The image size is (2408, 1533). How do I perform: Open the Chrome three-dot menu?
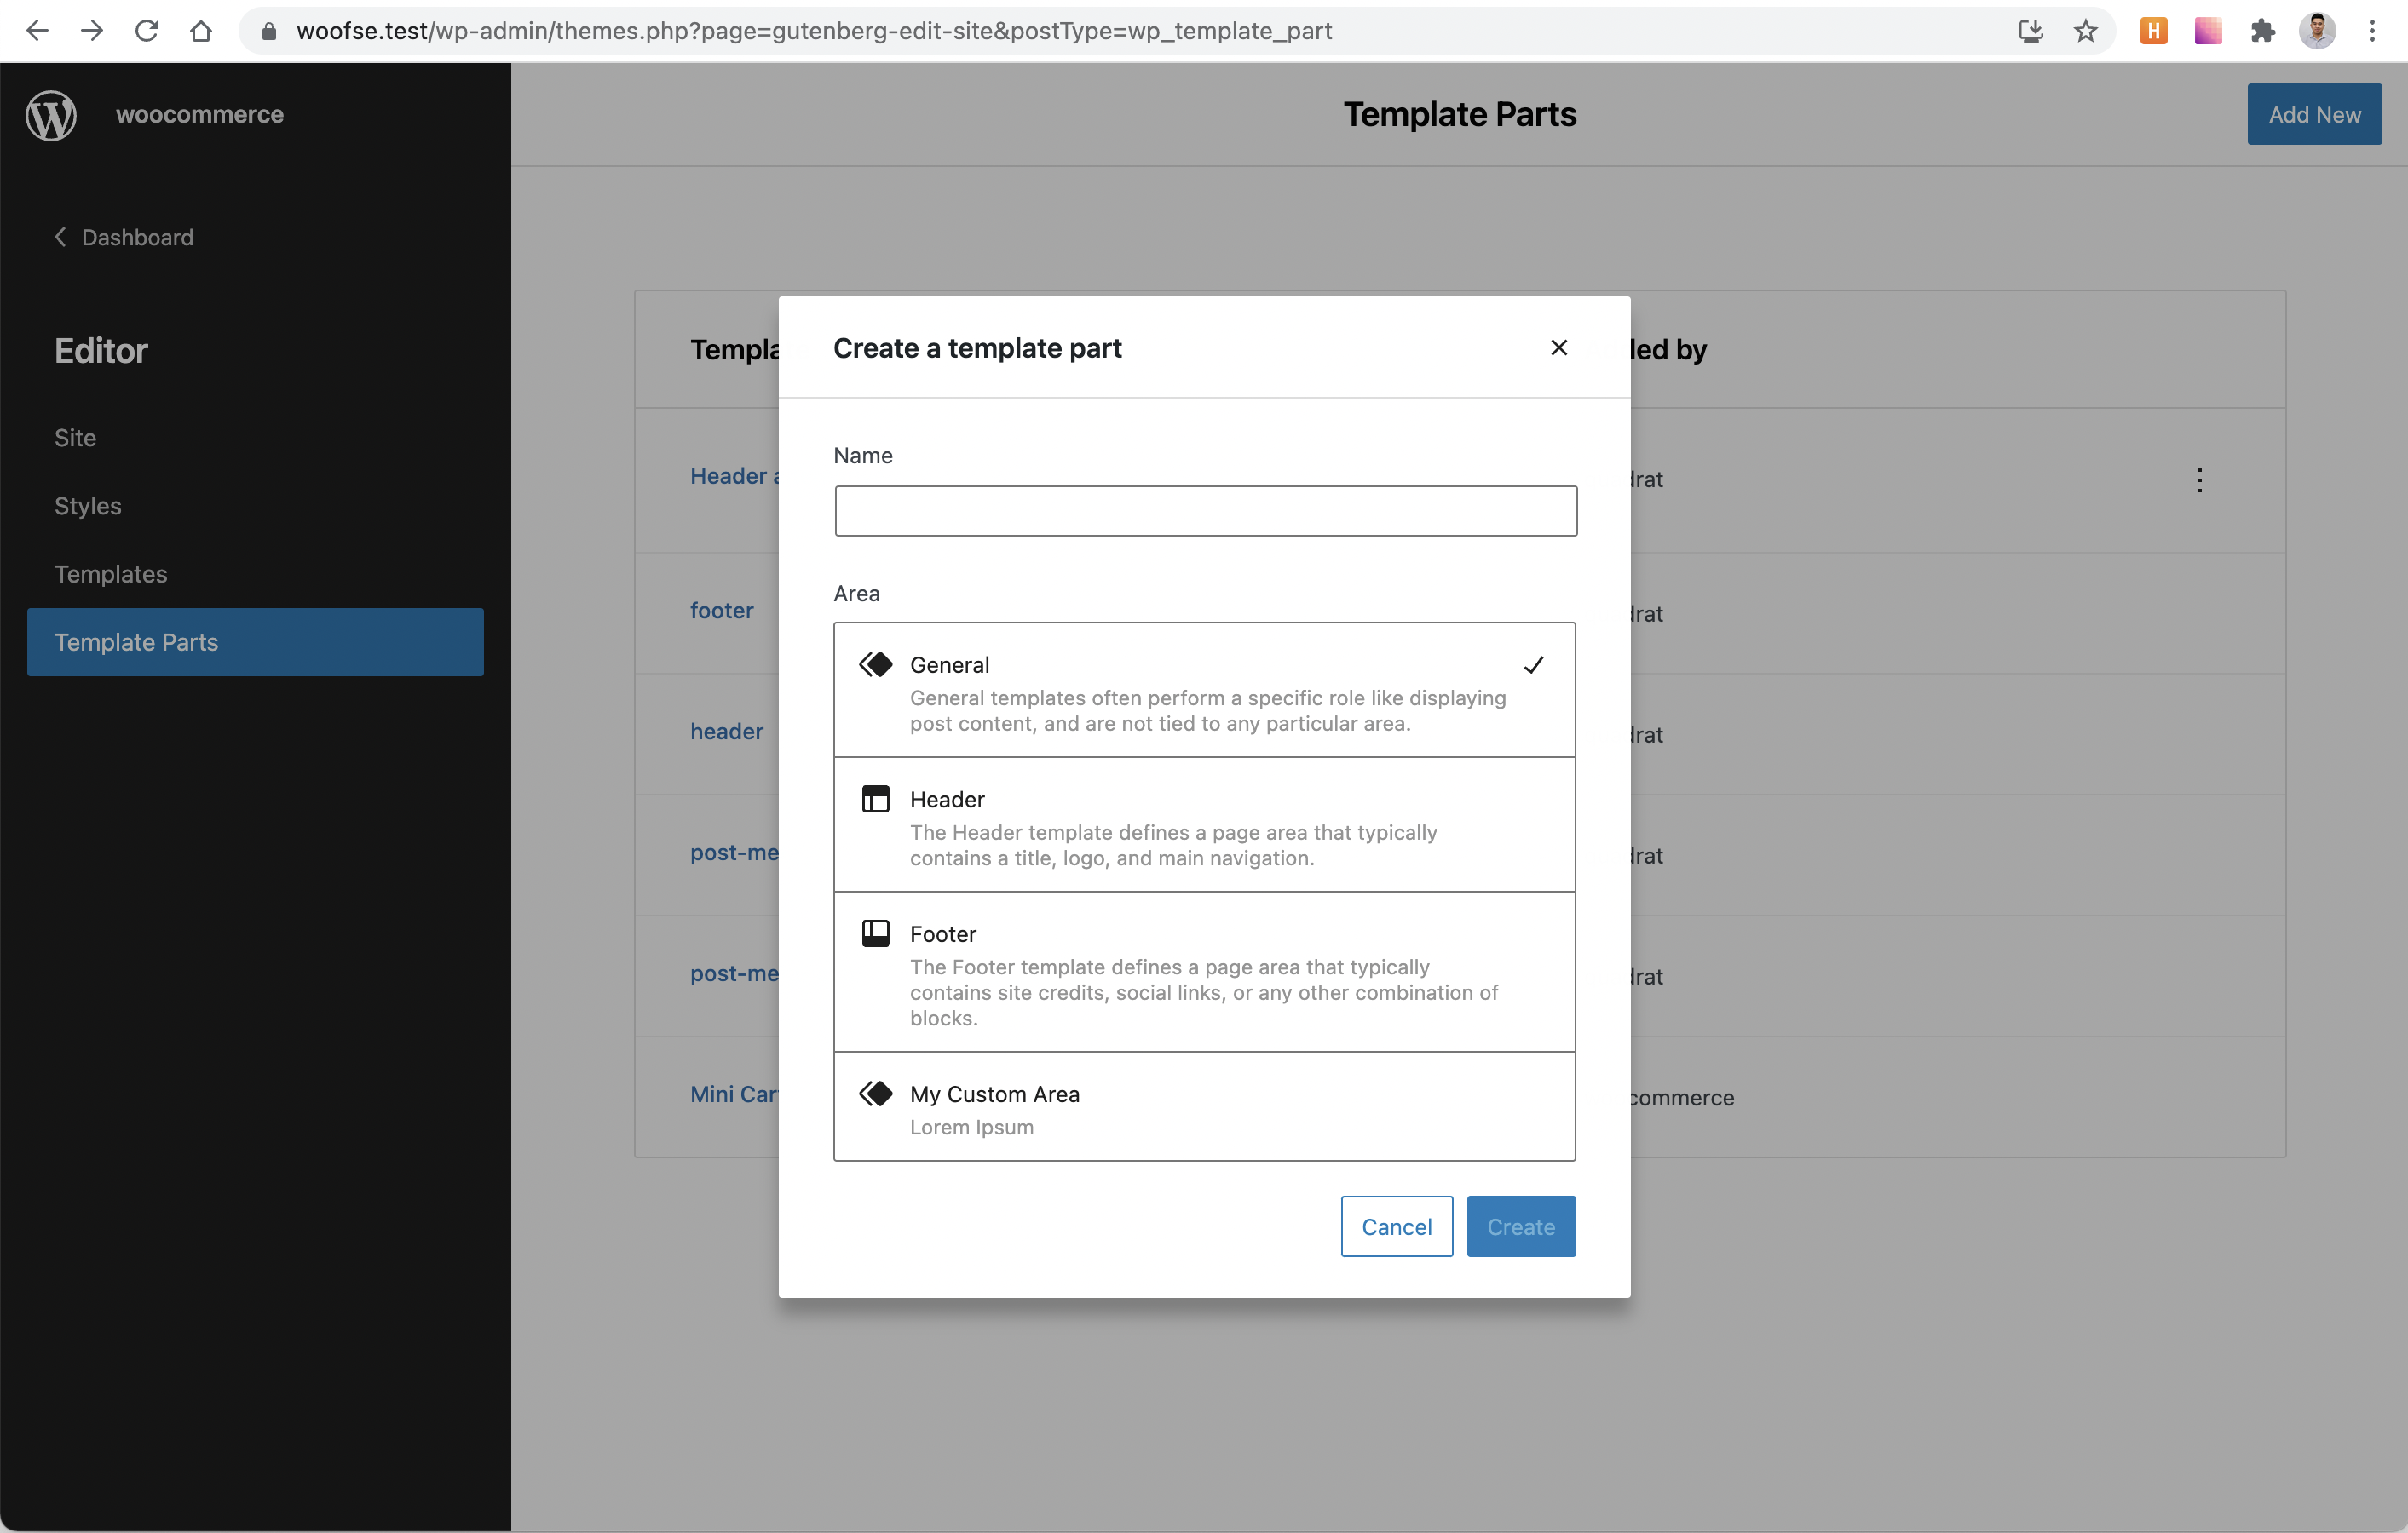[2371, 31]
